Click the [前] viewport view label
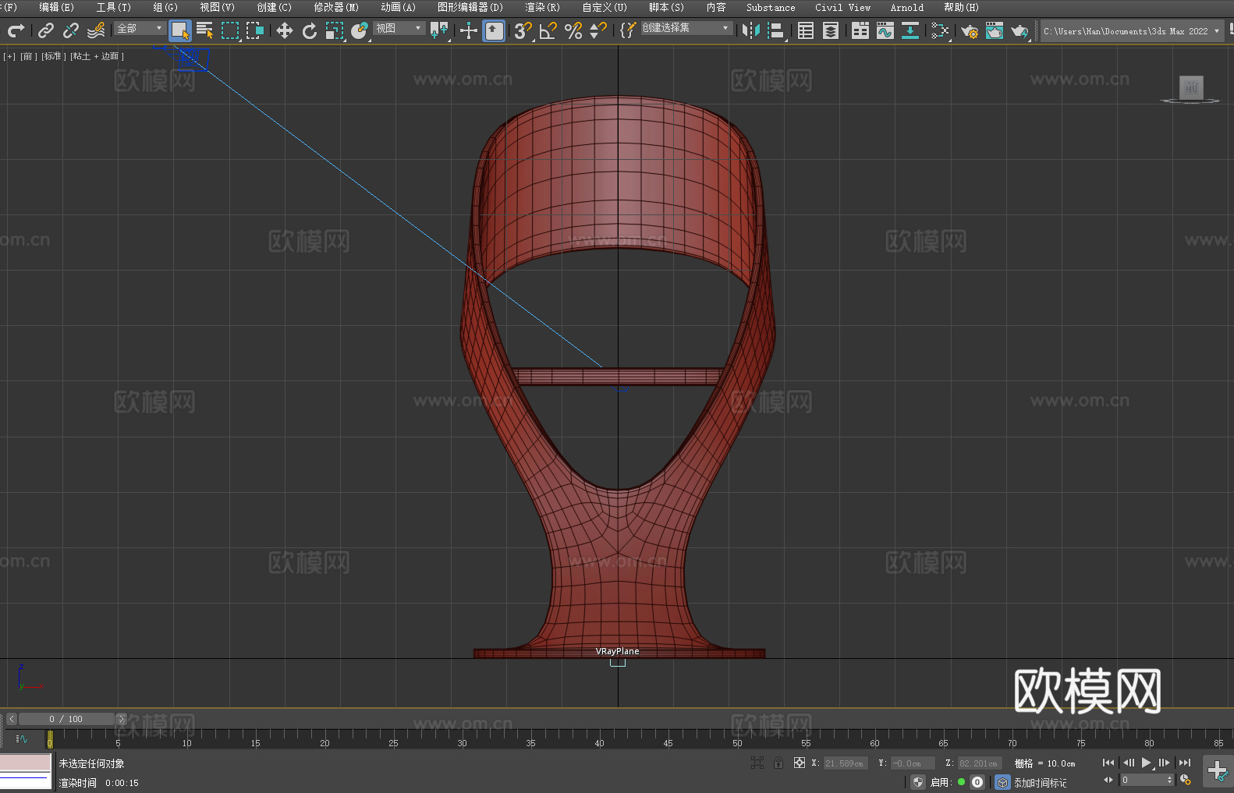The height and width of the screenshot is (793, 1234). [28, 56]
